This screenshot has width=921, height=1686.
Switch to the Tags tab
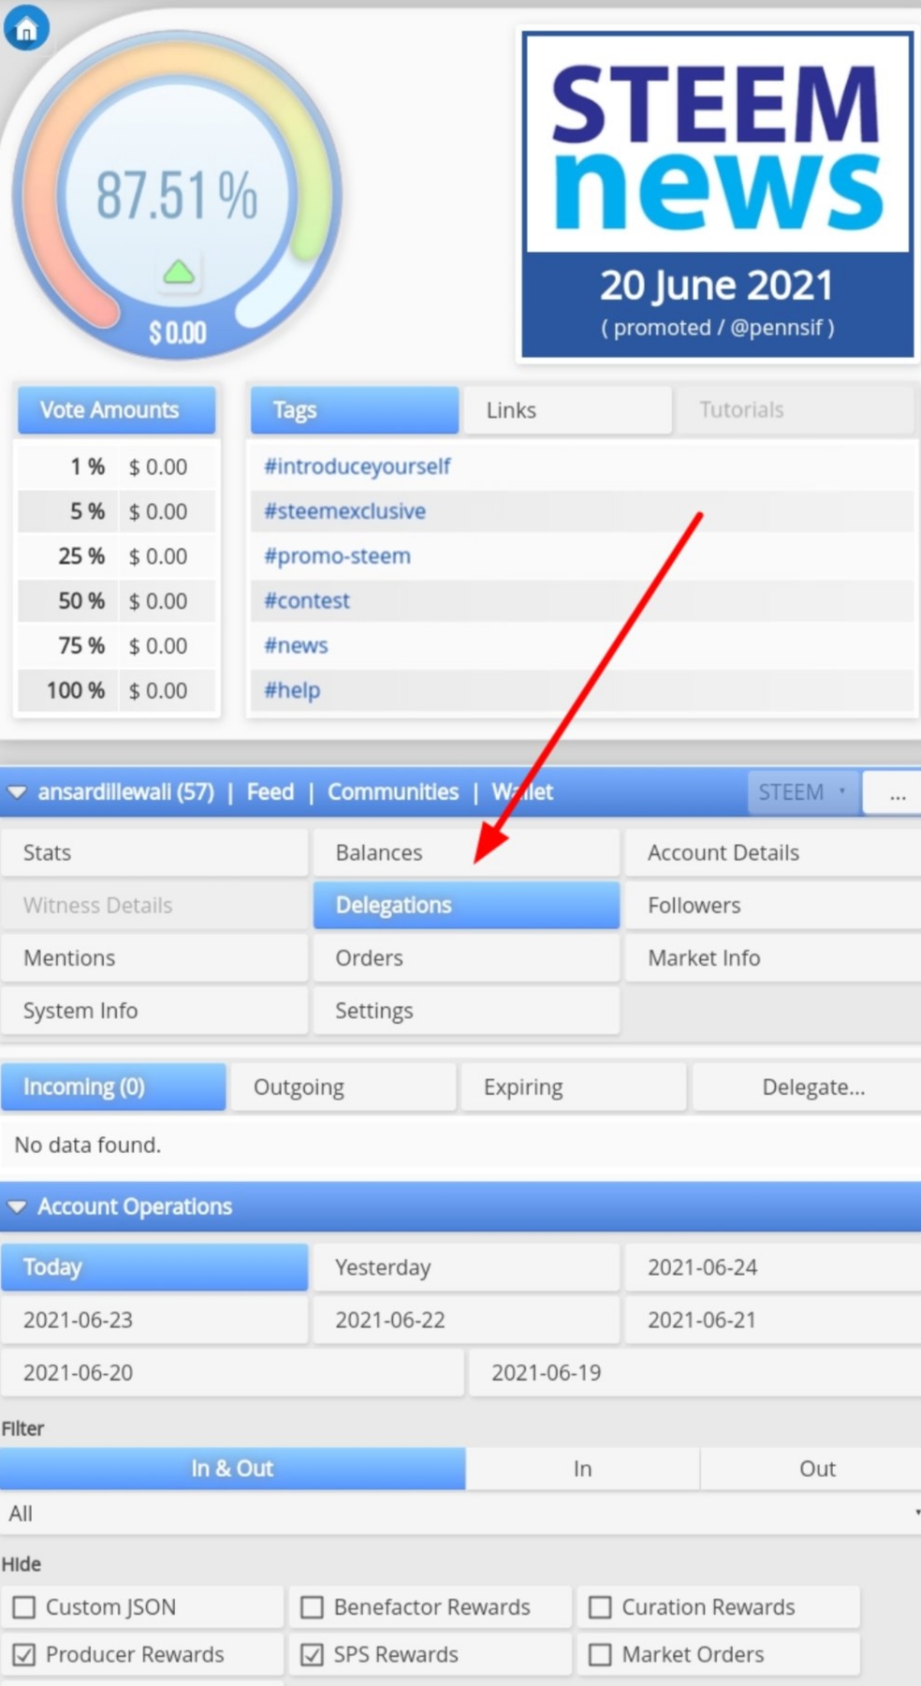pyautogui.click(x=354, y=409)
